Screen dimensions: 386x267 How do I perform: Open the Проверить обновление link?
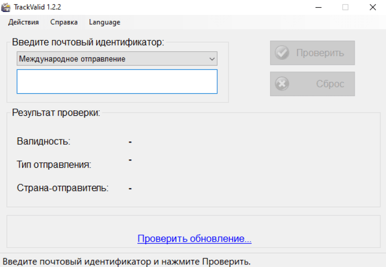click(x=194, y=239)
